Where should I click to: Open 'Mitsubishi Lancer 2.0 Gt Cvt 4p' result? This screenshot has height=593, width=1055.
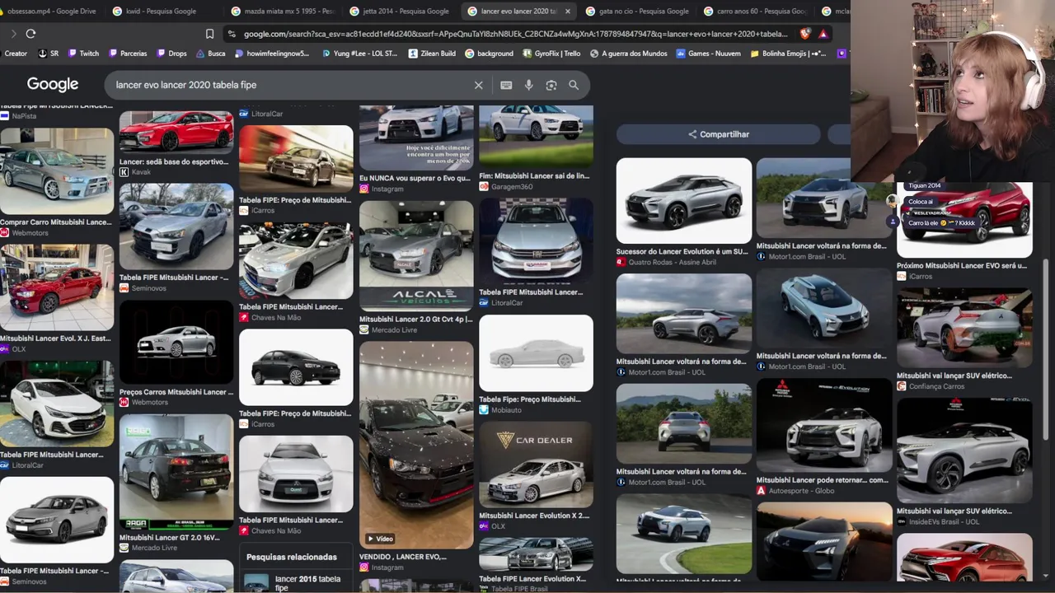pos(415,320)
